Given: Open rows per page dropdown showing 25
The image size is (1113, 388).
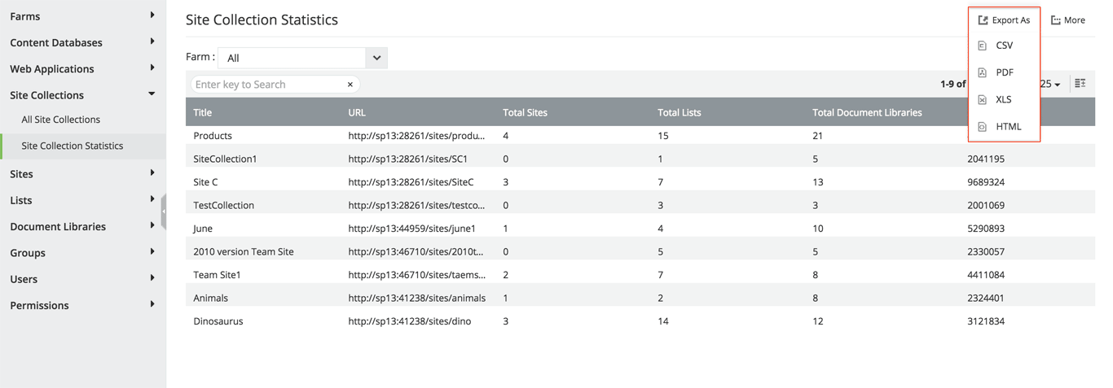Looking at the screenshot, I should (1050, 85).
